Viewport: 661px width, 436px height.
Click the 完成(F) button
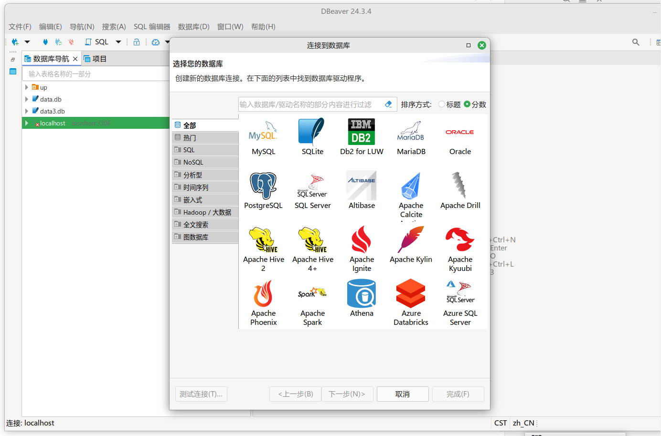(x=458, y=394)
